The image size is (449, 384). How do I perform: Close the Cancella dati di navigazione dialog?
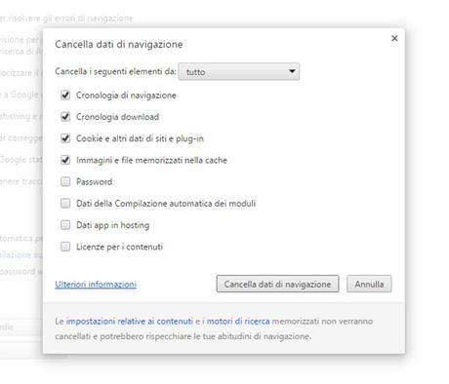(x=394, y=38)
